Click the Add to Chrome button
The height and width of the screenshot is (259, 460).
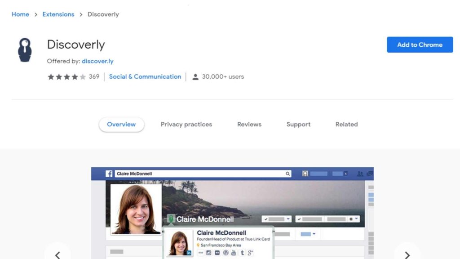click(x=420, y=45)
